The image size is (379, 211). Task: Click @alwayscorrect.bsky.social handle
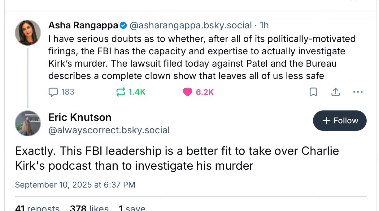pos(109,130)
